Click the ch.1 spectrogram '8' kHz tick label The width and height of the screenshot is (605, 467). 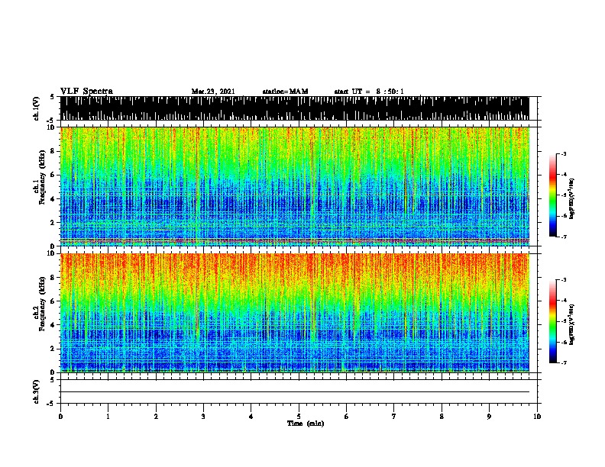(53, 151)
